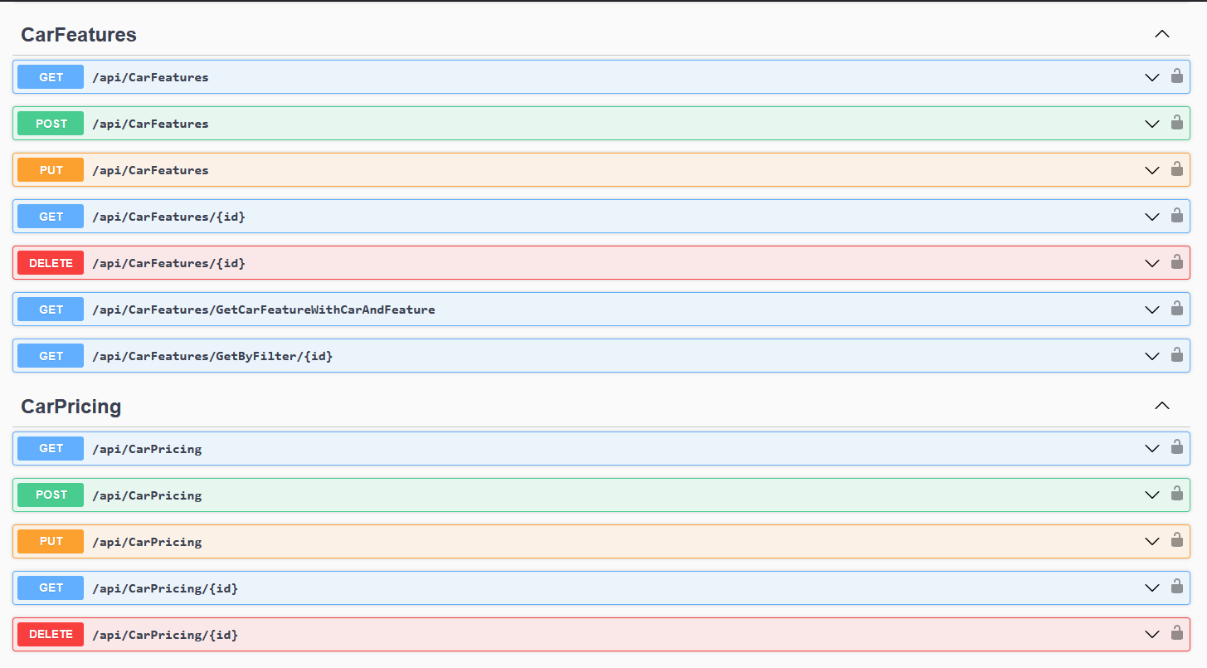This screenshot has width=1207, height=668.
Task: Open the GetCarFeatureWithCarAndFeature endpoint path
Action: pyautogui.click(x=263, y=310)
